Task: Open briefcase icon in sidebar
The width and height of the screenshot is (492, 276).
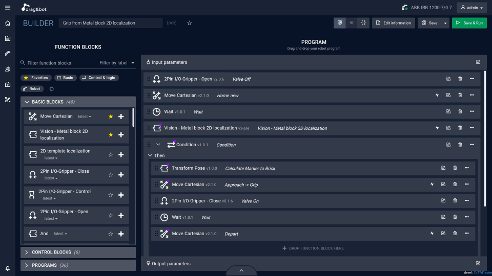Action: coord(8,84)
